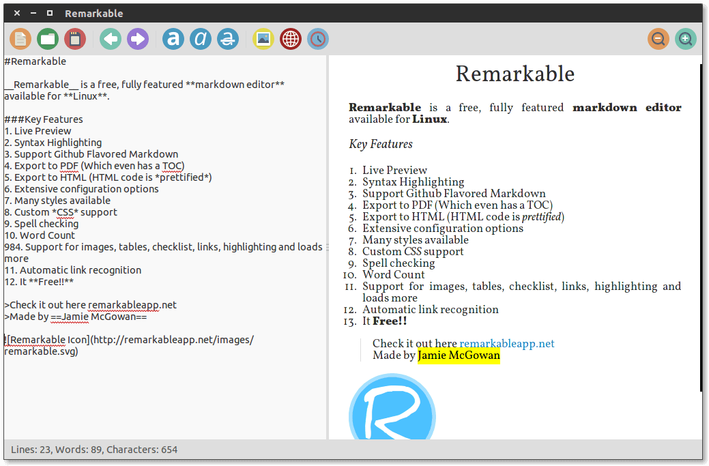Open the remarkableapp.net link in preview
Screen dimensions: 709x466
click(506, 344)
